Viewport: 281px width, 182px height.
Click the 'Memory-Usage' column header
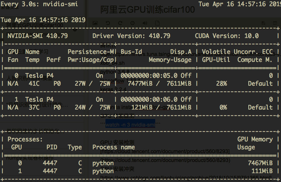pos(170,60)
